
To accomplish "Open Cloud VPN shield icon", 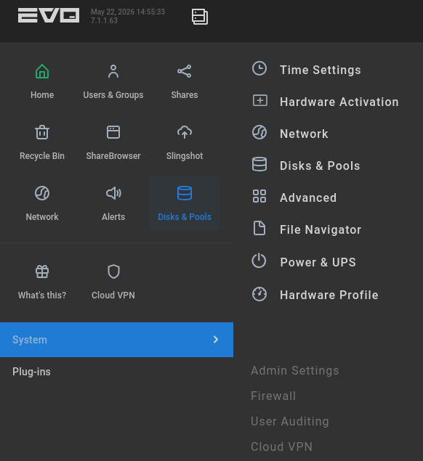I will 113,272.
